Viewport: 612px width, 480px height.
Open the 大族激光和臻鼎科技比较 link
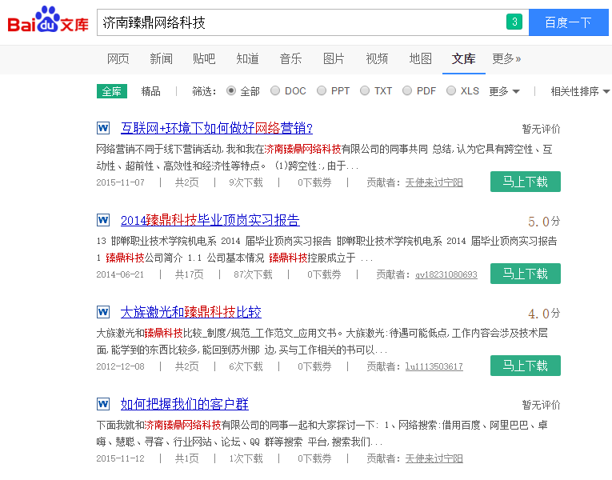pos(191,312)
